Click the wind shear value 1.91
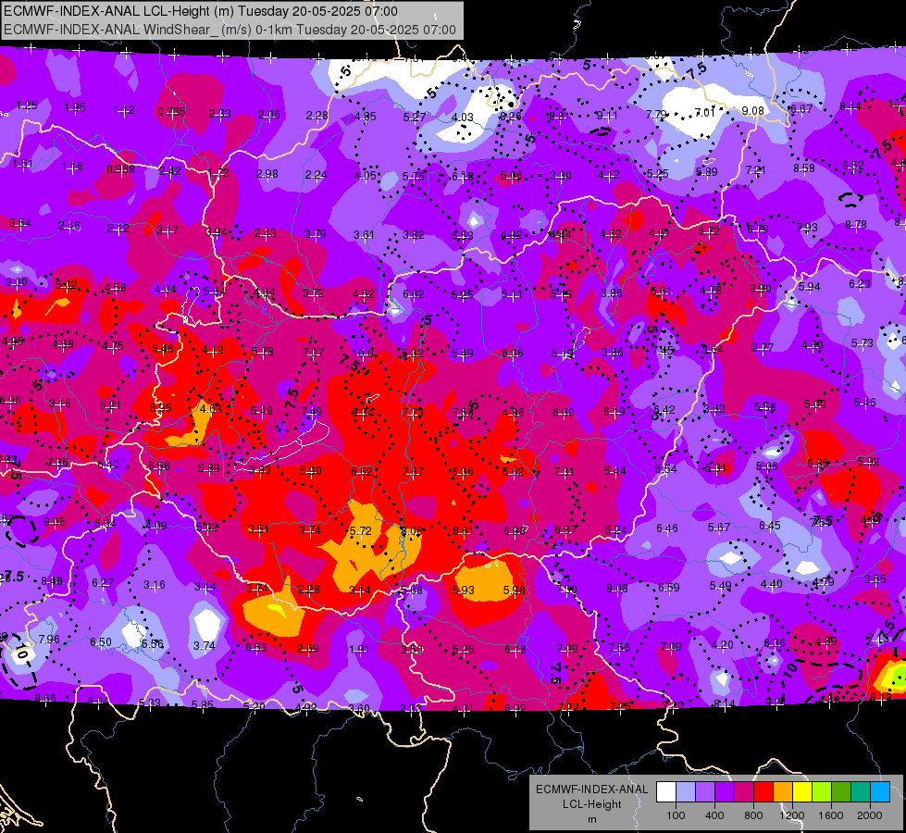 359,649
